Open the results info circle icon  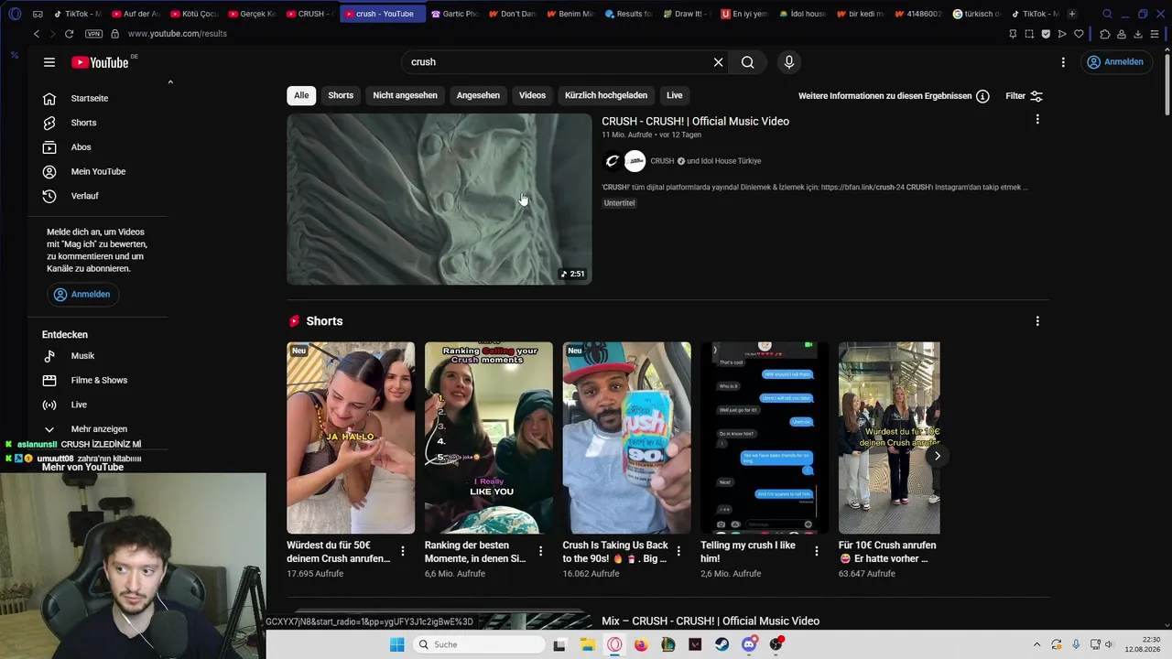(982, 96)
